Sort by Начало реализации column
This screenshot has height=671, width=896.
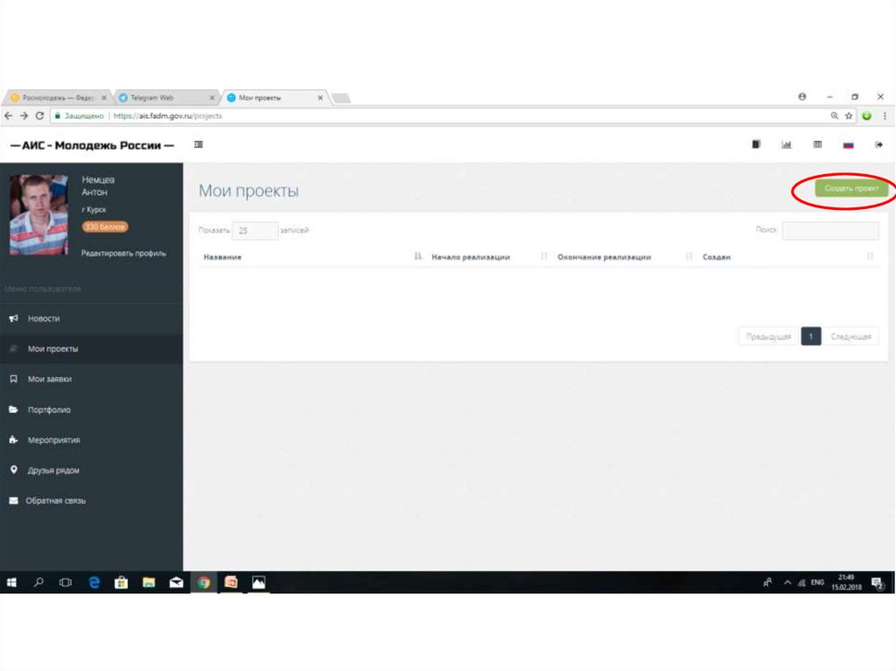point(488,257)
